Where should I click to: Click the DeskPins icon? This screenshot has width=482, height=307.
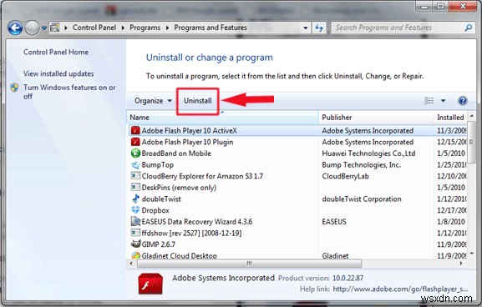[x=135, y=187]
